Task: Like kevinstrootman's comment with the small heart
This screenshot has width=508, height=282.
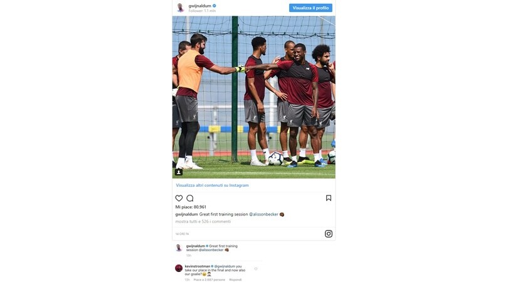Action: 256,269
